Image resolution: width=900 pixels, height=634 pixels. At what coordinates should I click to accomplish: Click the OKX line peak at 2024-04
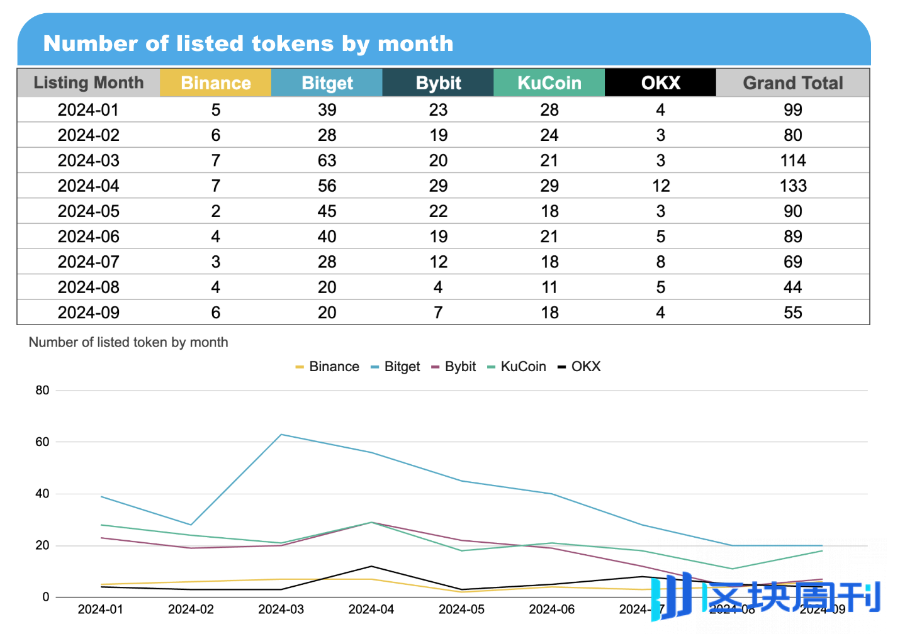(x=371, y=566)
